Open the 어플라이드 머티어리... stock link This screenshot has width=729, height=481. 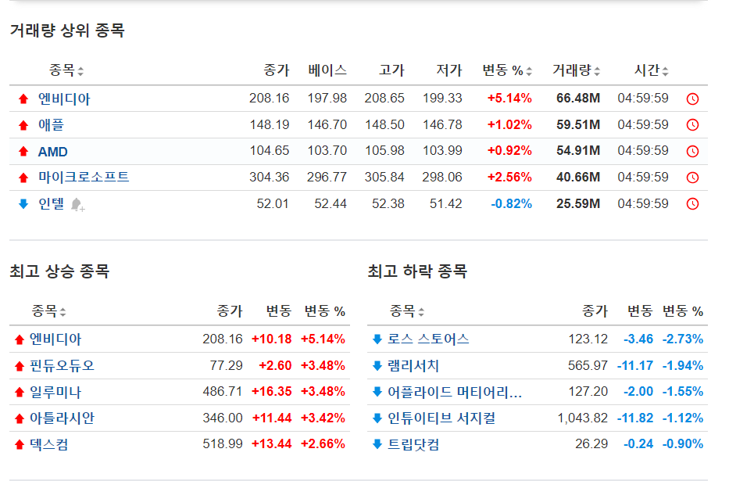click(455, 392)
